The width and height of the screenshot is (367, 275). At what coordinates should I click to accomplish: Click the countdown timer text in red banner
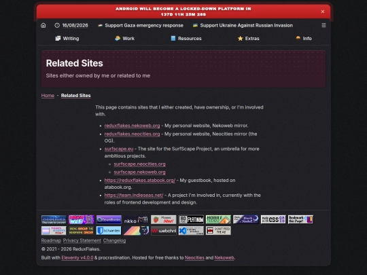183,14
